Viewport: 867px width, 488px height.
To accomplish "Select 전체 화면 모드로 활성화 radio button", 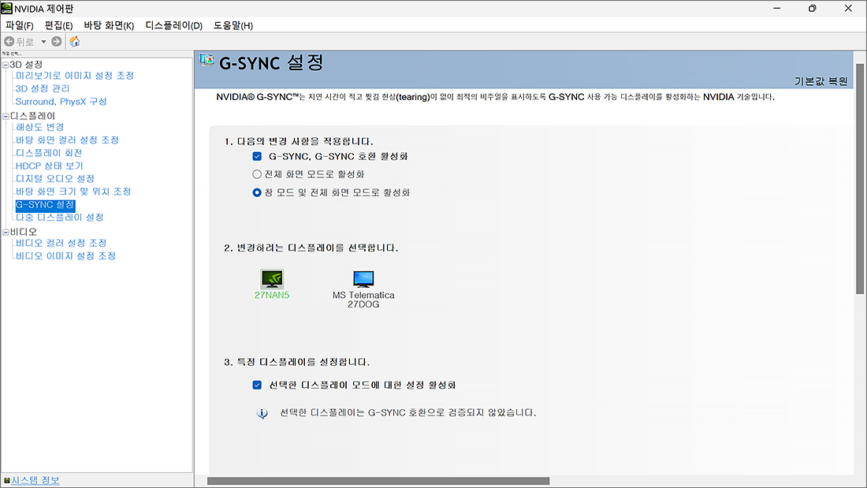I will pos(257,174).
